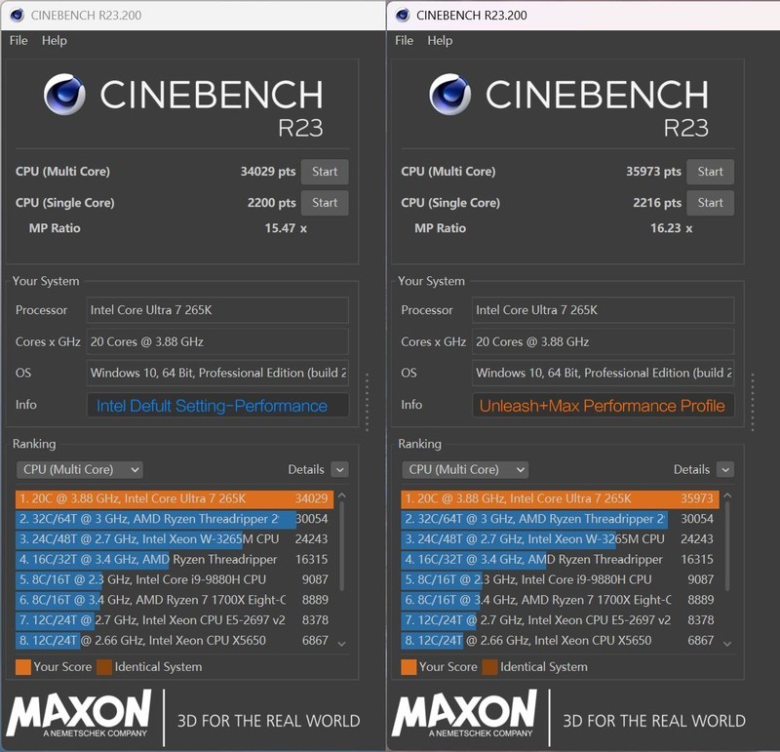Image resolution: width=780 pixels, height=752 pixels.
Task: Click the Cinebench sphere logo in left window
Action: [x=64, y=95]
